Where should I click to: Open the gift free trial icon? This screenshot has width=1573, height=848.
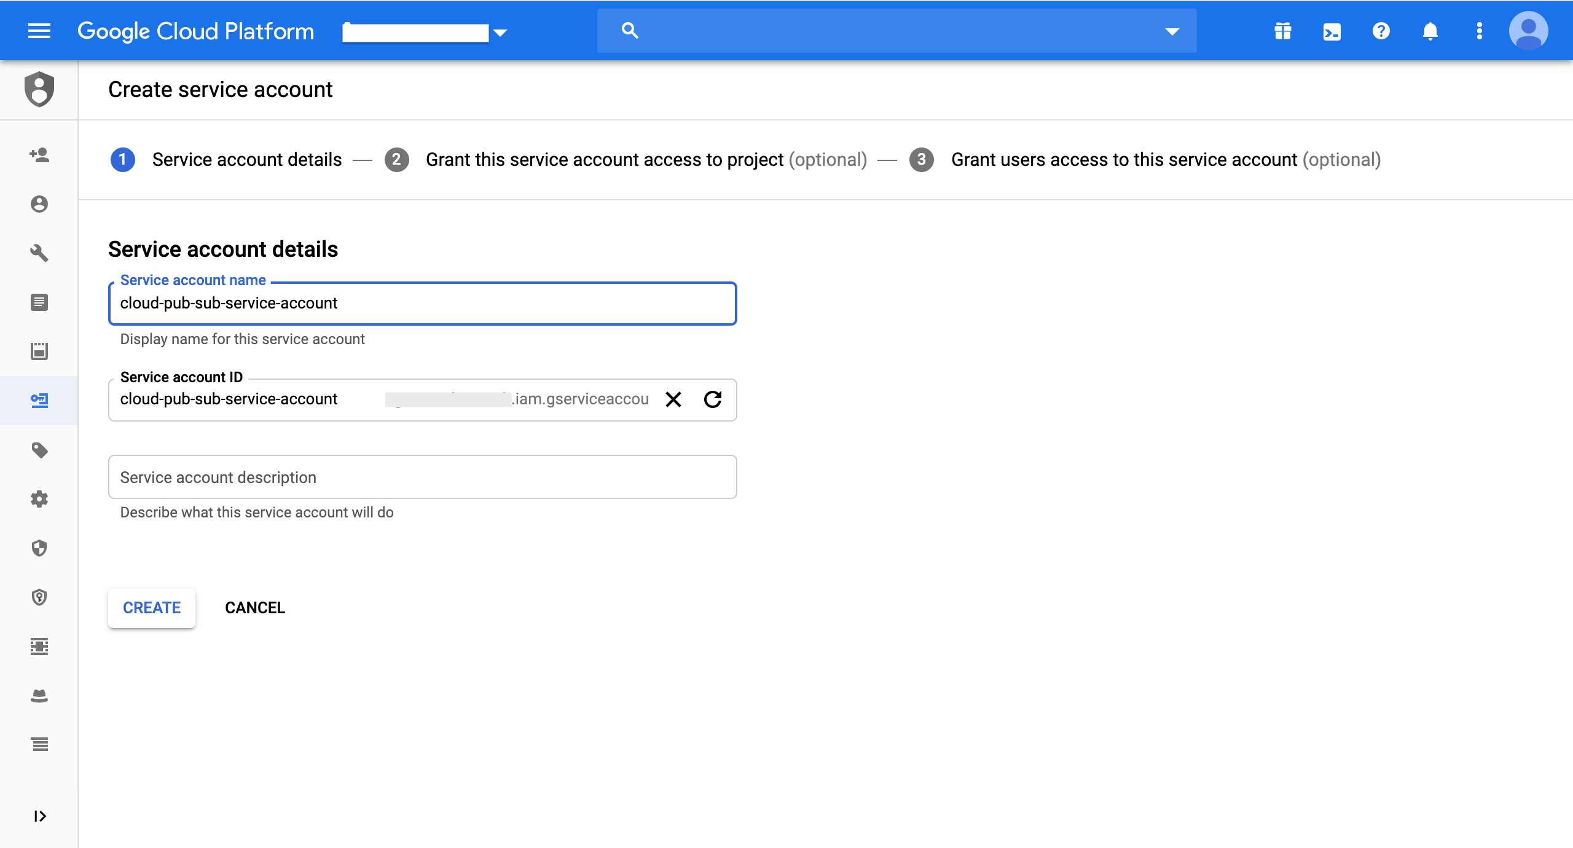point(1282,31)
